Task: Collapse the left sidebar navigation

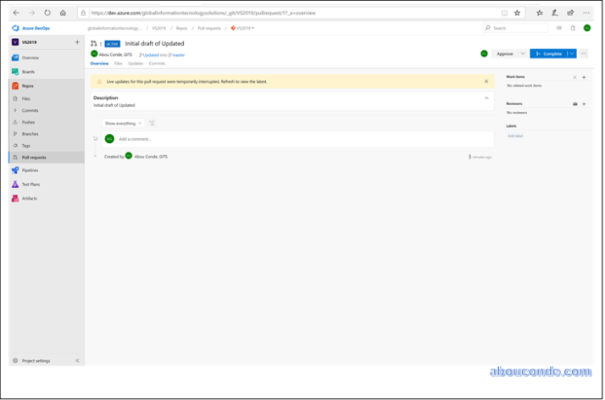Action: [77, 360]
